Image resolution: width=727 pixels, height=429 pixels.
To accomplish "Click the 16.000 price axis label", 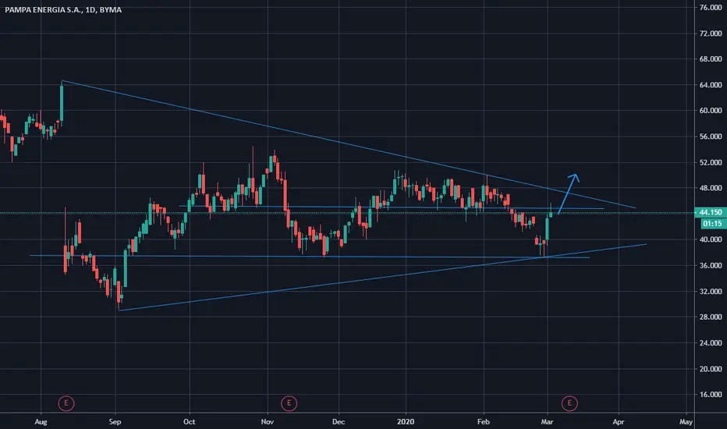I will click(x=711, y=394).
